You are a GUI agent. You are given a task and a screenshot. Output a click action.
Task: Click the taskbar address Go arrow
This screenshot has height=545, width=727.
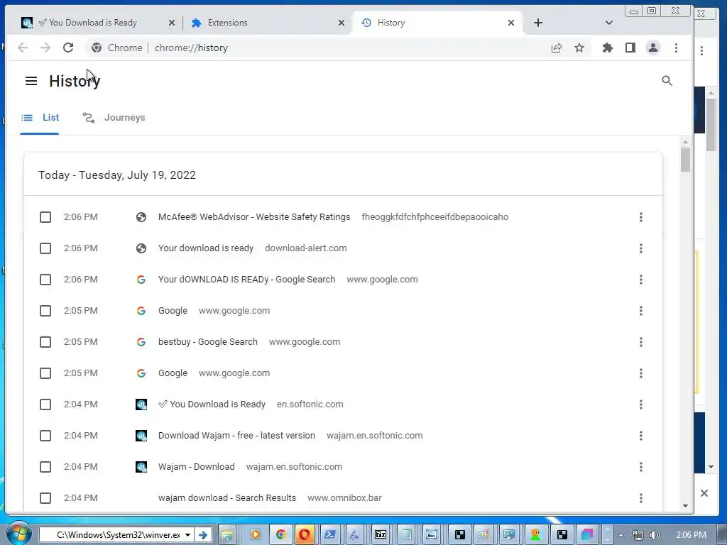tap(203, 535)
